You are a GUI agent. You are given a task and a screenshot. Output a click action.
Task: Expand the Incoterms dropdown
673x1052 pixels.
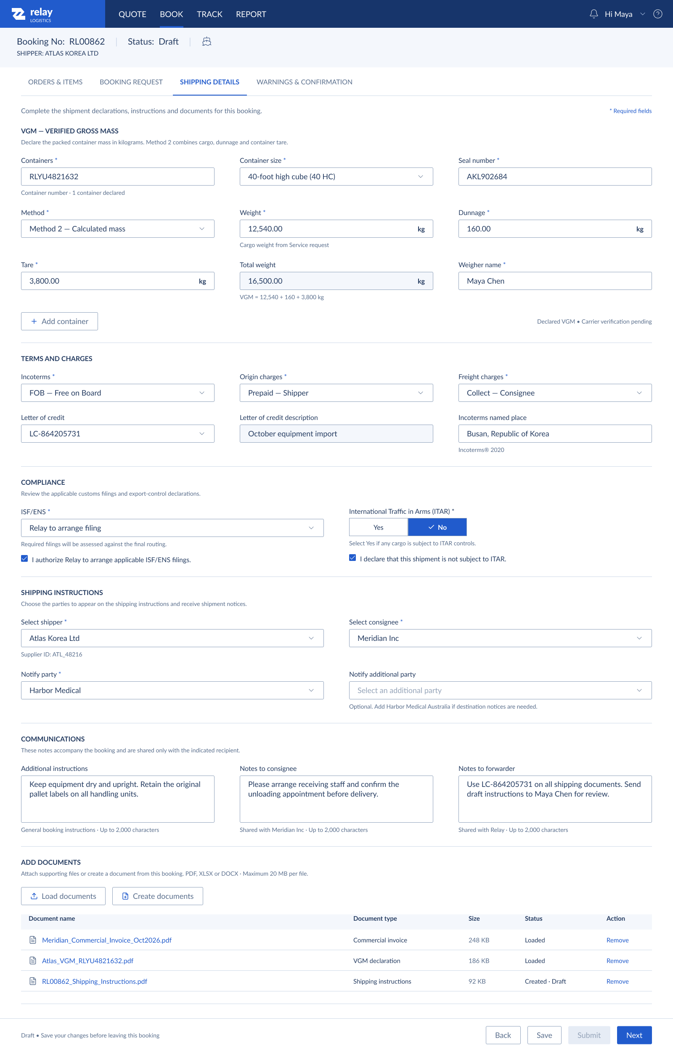tap(117, 393)
